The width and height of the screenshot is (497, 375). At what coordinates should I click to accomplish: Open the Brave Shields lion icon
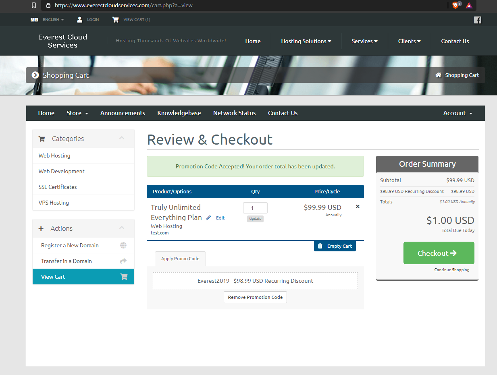pyautogui.click(x=455, y=5)
